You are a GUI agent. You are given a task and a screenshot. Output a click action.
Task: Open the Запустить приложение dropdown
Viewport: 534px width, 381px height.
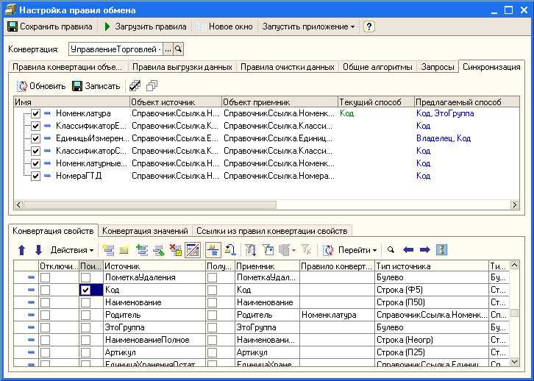[308, 26]
